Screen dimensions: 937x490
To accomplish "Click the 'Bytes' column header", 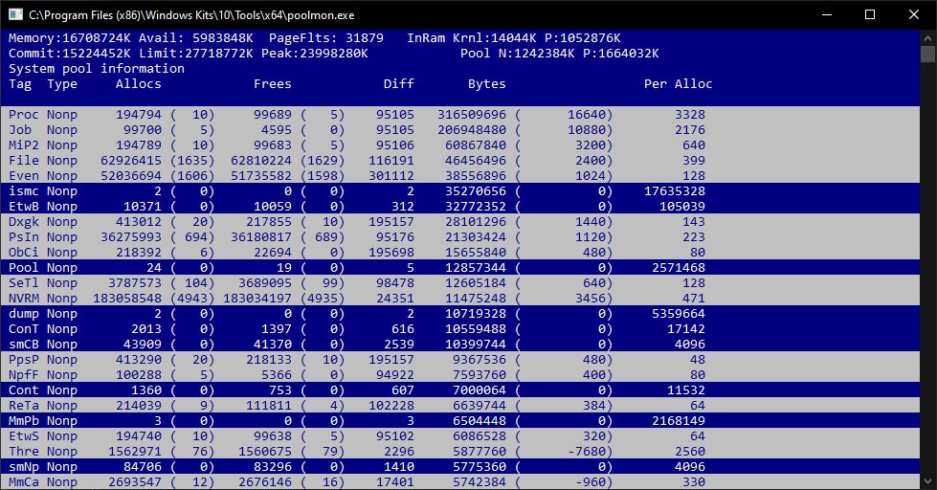I will tap(487, 83).
